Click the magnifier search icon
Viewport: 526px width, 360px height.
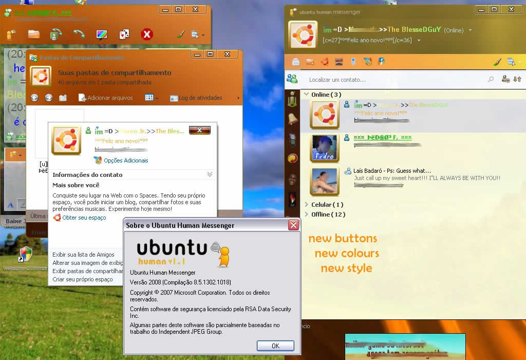[x=491, y=79]
